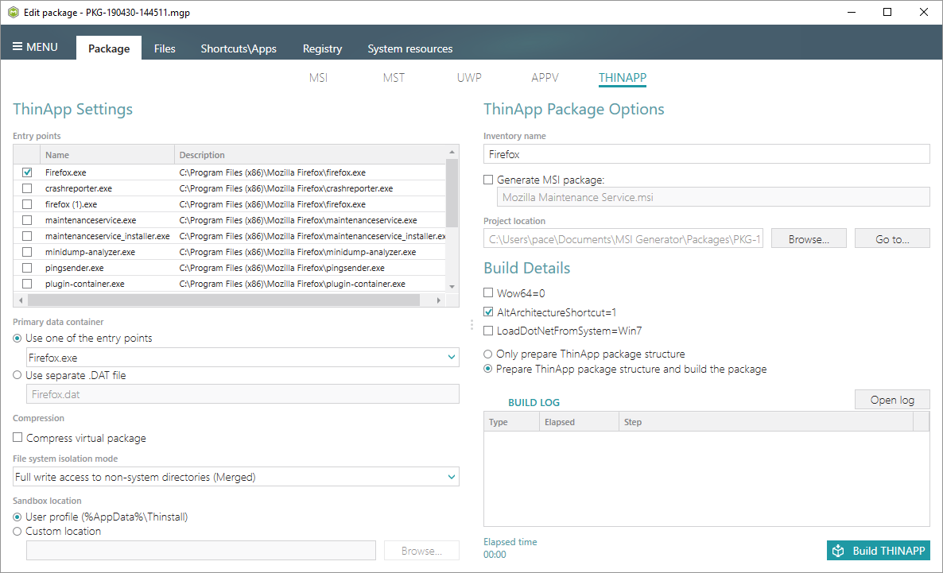Check the firefox (1).exe entry point

(x=27, y=204)
